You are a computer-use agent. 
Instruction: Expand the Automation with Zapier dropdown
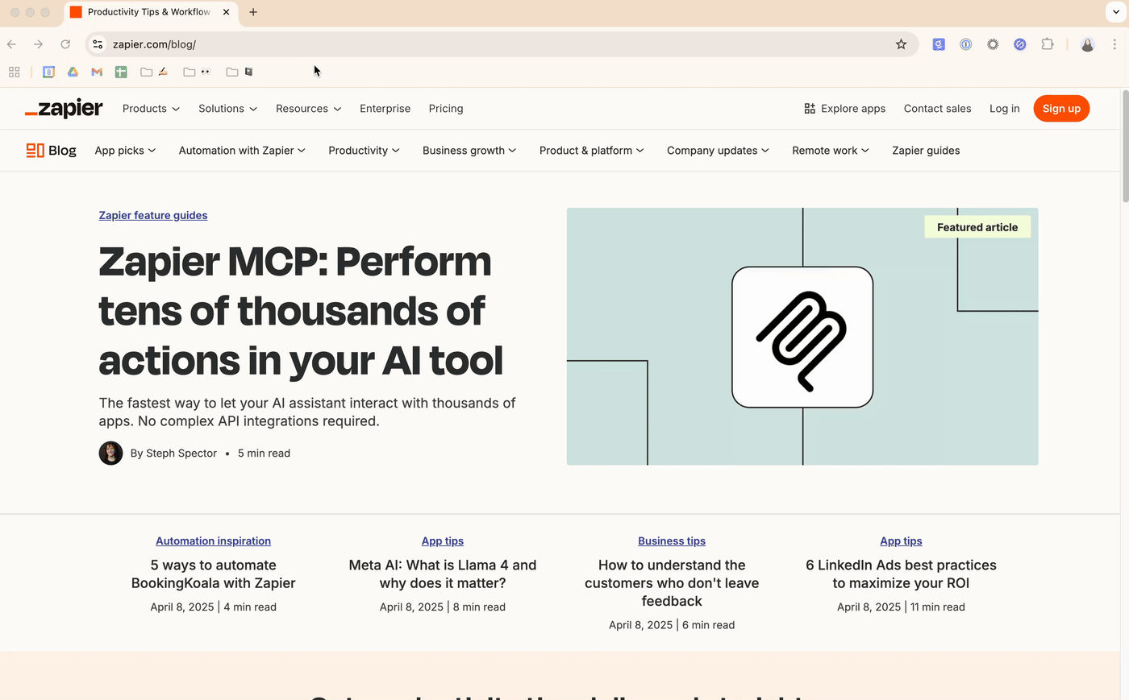(x=242, y=151)
